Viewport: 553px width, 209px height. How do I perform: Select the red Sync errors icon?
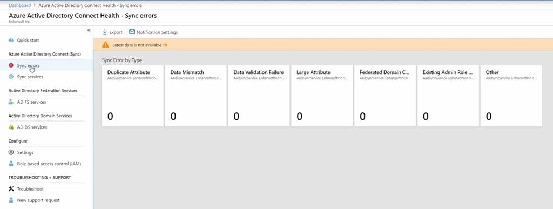pyautogui.click(x=11, y=65)
